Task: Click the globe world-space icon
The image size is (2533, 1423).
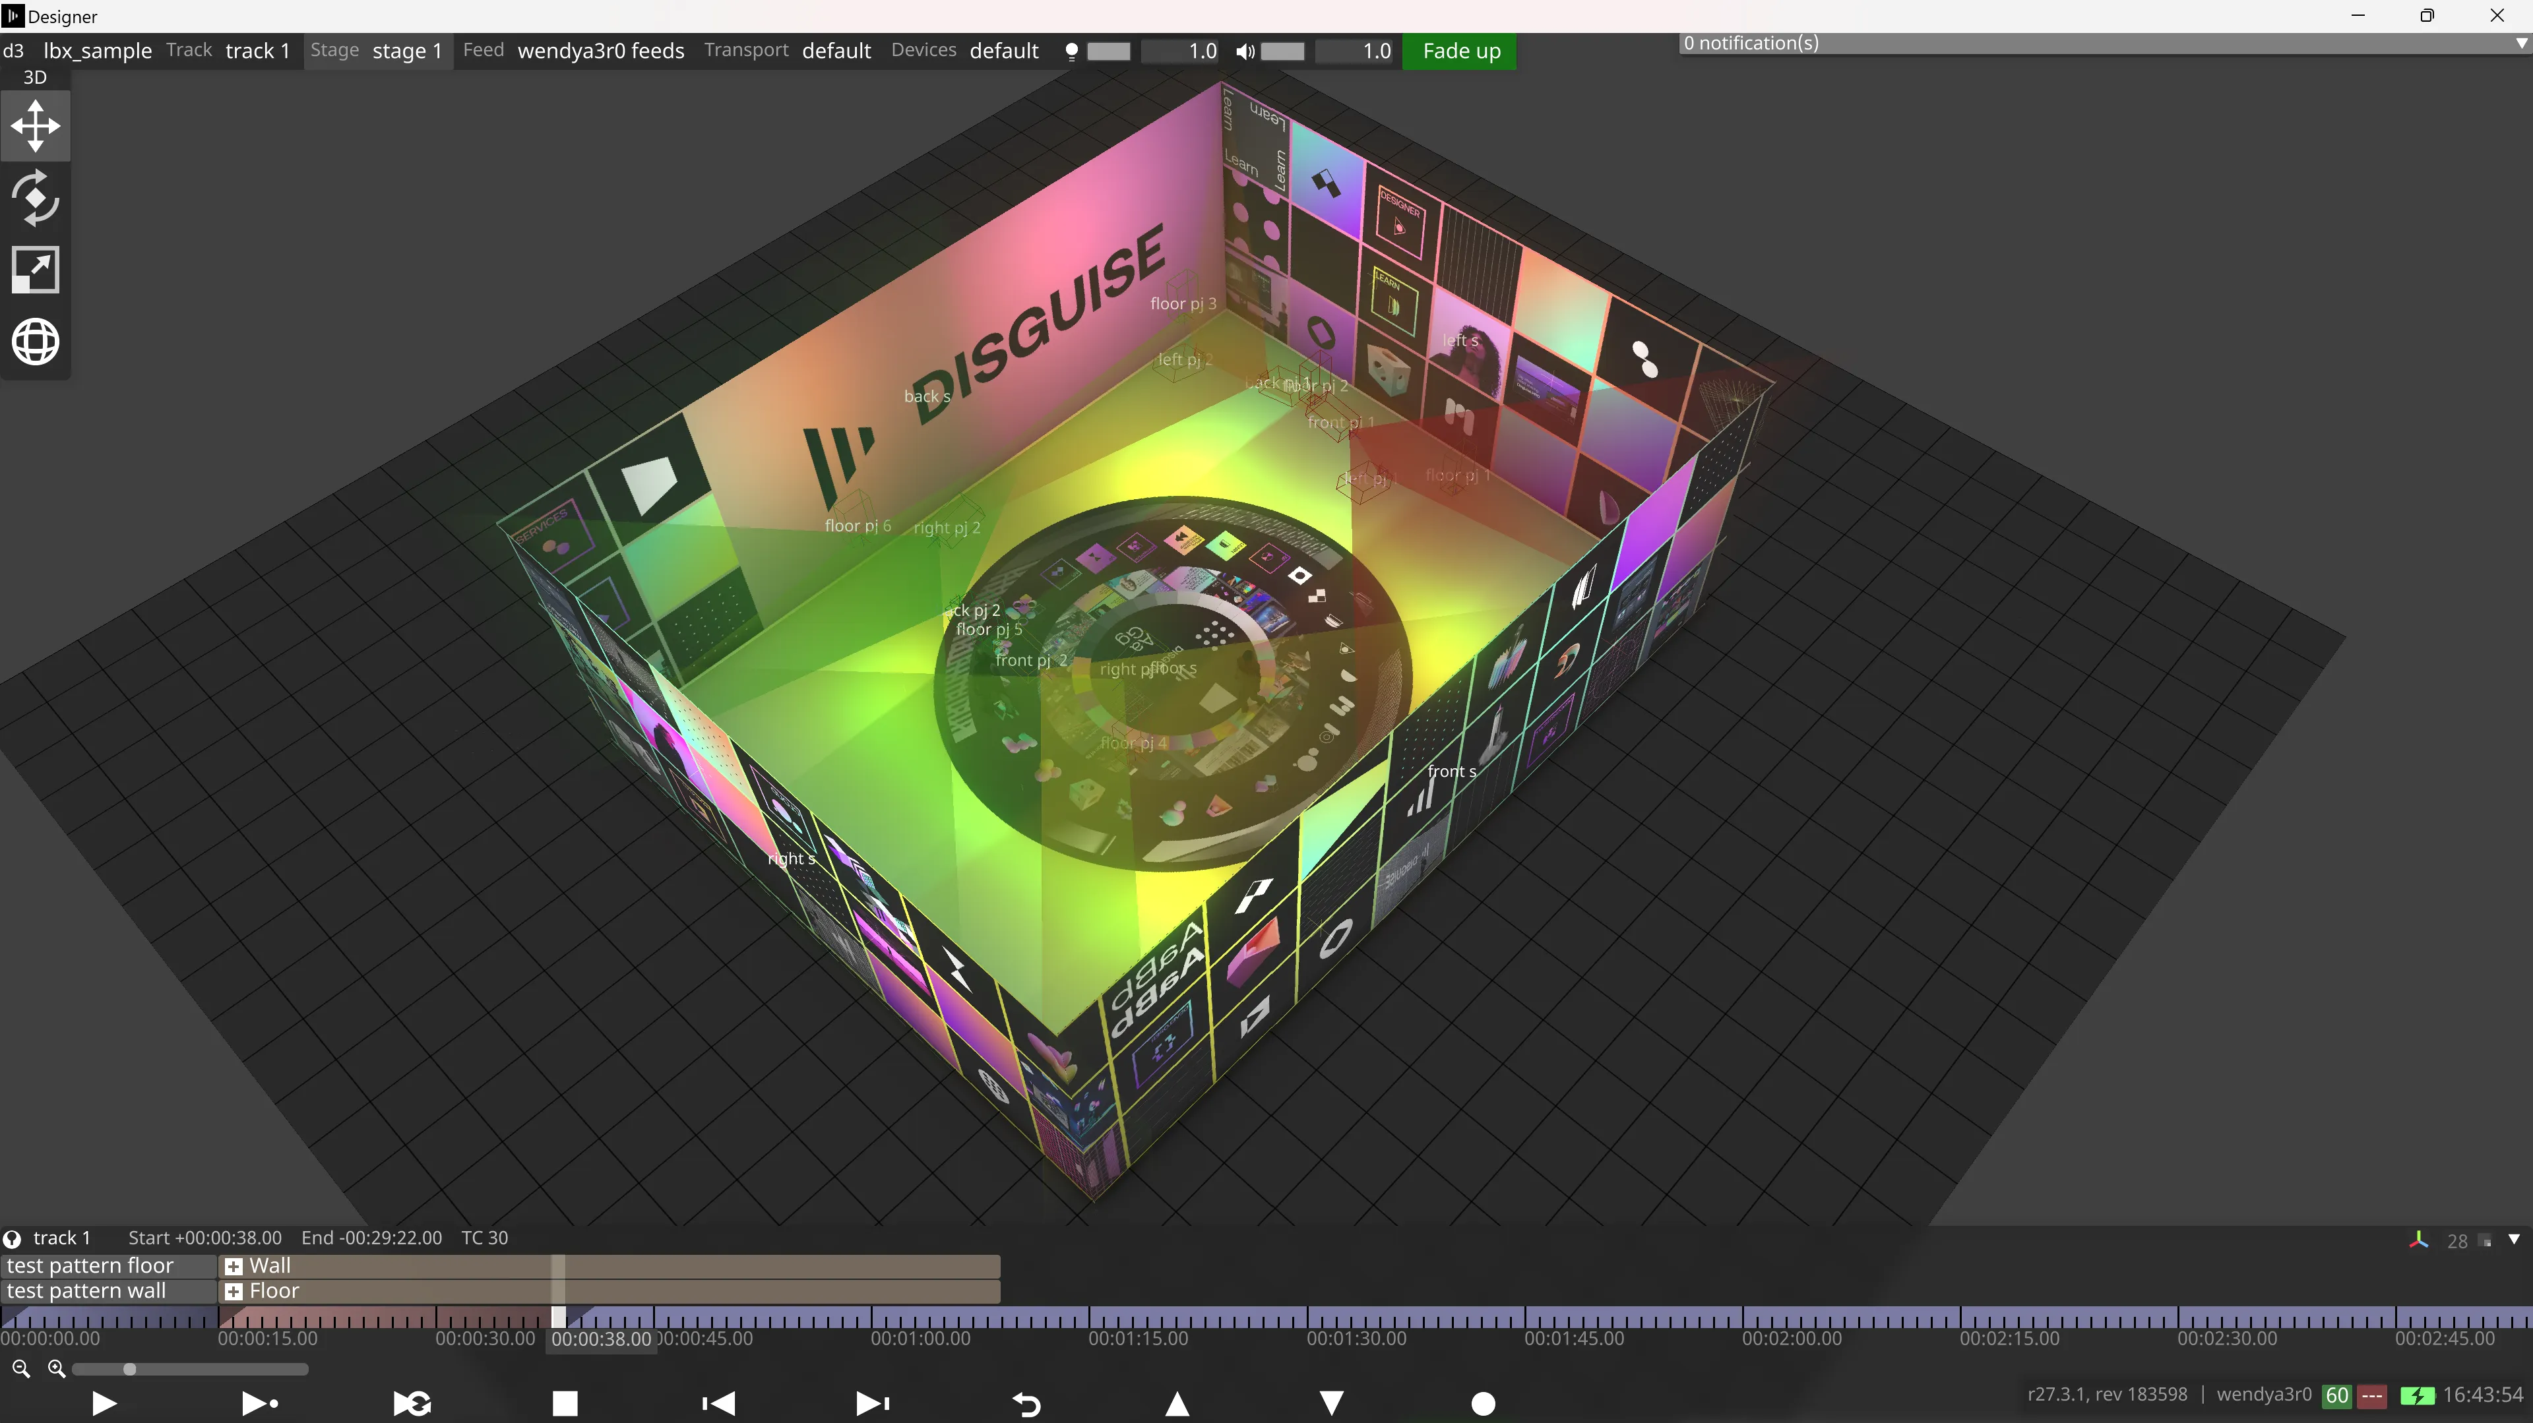Action: (x=36, y=342)
